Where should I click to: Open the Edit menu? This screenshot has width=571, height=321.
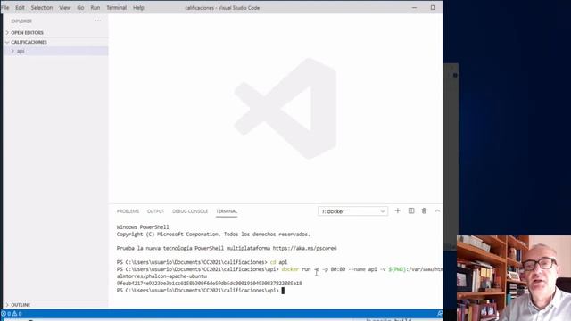pyautogui.click(x=20, y=8)
